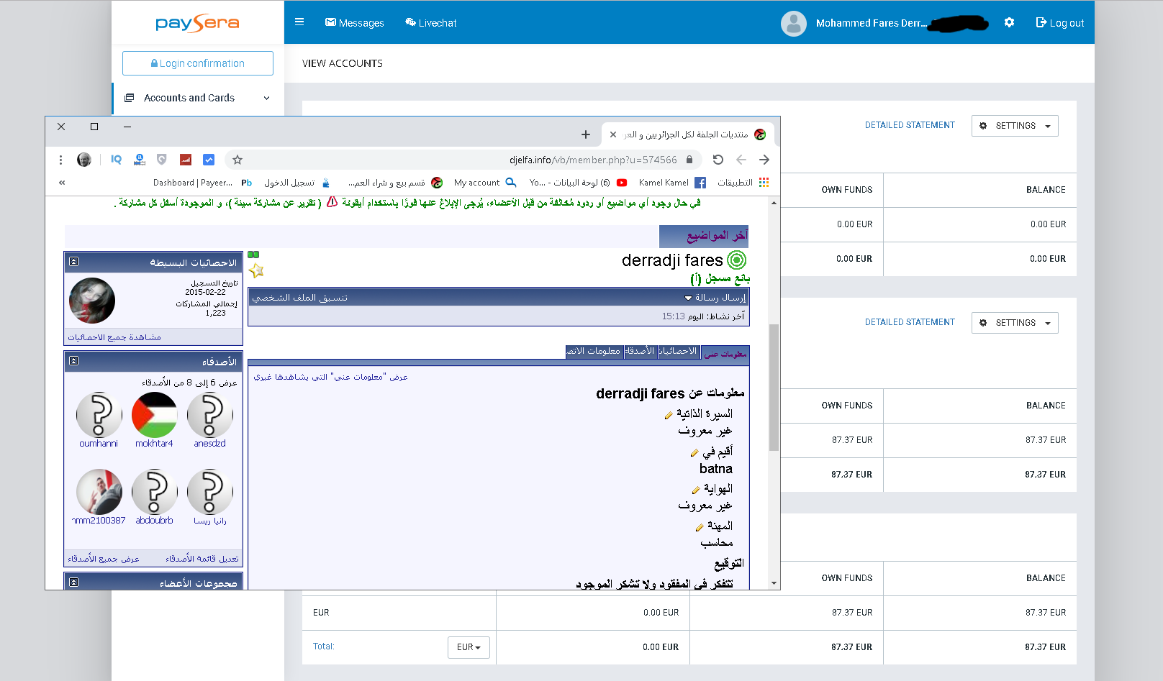The image size is (1163, 681).
Task: Open Livechat in Paysera header
Action: tap(431, 23)
